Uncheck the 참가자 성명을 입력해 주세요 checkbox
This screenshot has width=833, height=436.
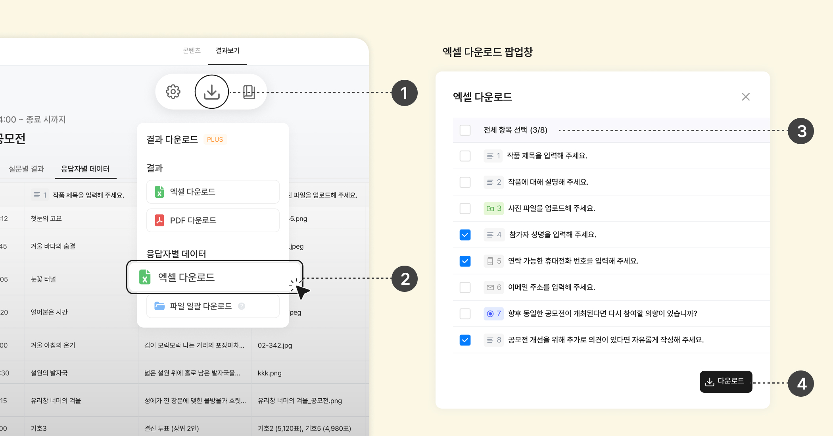[x=465, y=235]
